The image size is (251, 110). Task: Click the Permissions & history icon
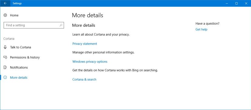(x=5, y=57)
